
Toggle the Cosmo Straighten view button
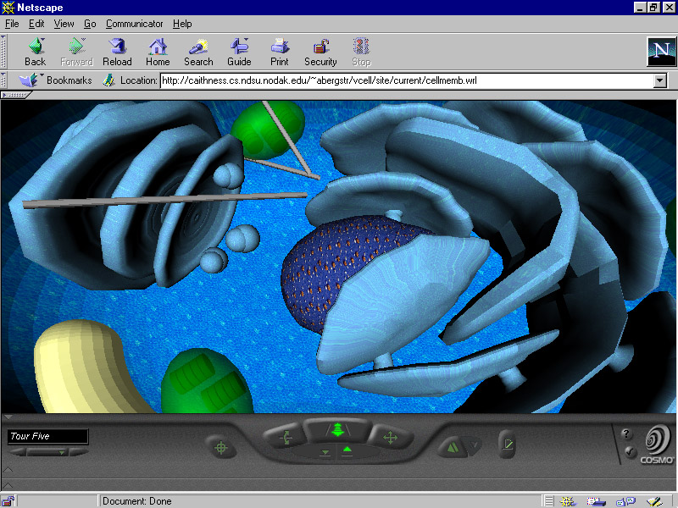click(507, 441)
